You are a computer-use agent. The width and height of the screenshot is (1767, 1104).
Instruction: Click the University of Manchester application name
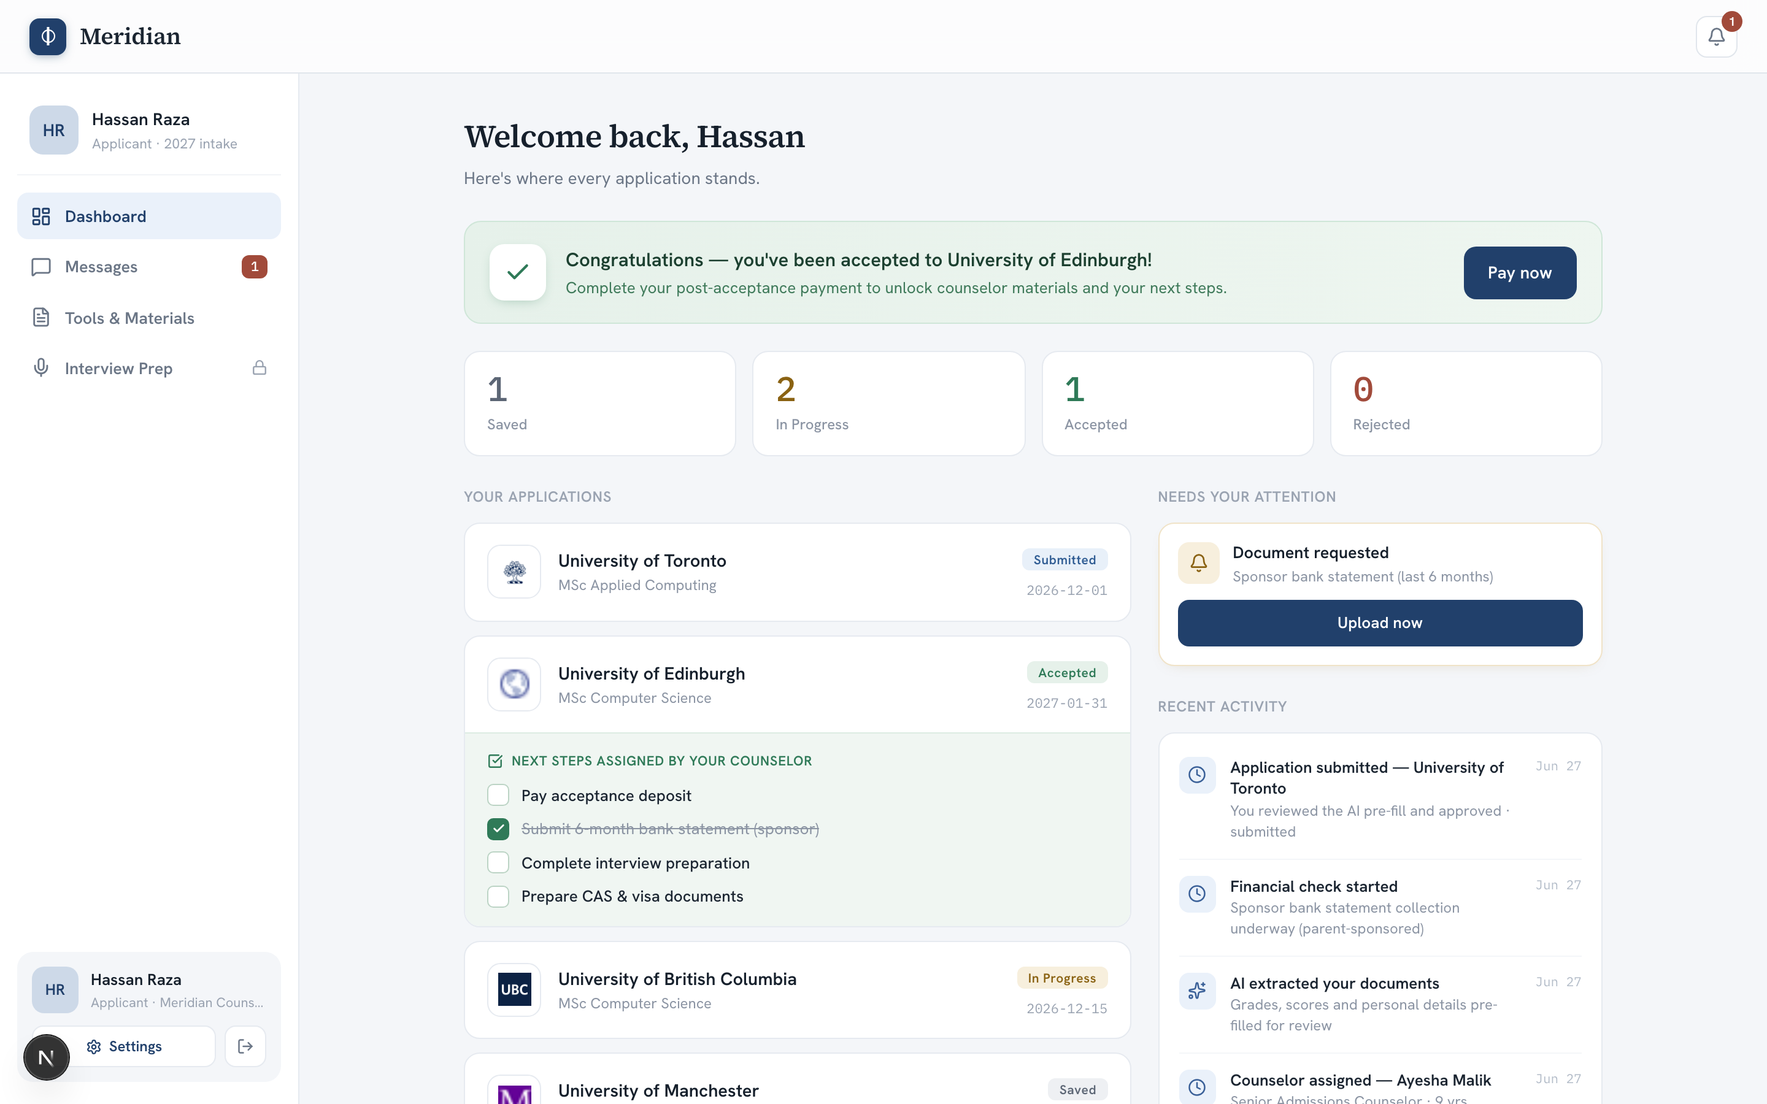point(658,1090)
